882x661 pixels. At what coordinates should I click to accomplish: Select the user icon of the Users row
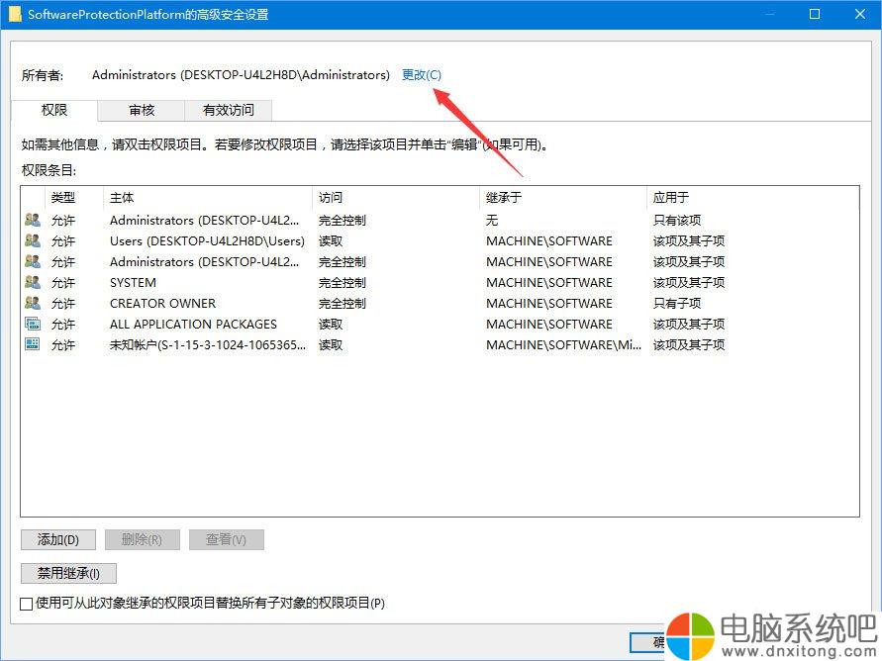coord(33,240)
